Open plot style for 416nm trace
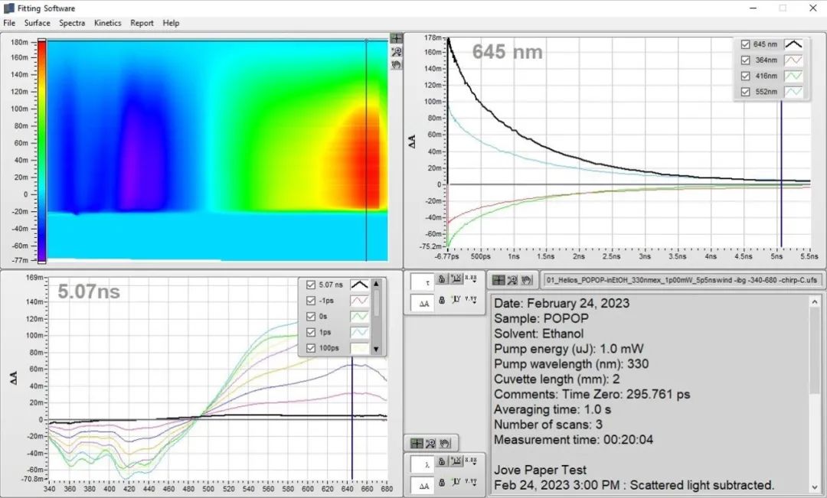 tap(793, 76)
